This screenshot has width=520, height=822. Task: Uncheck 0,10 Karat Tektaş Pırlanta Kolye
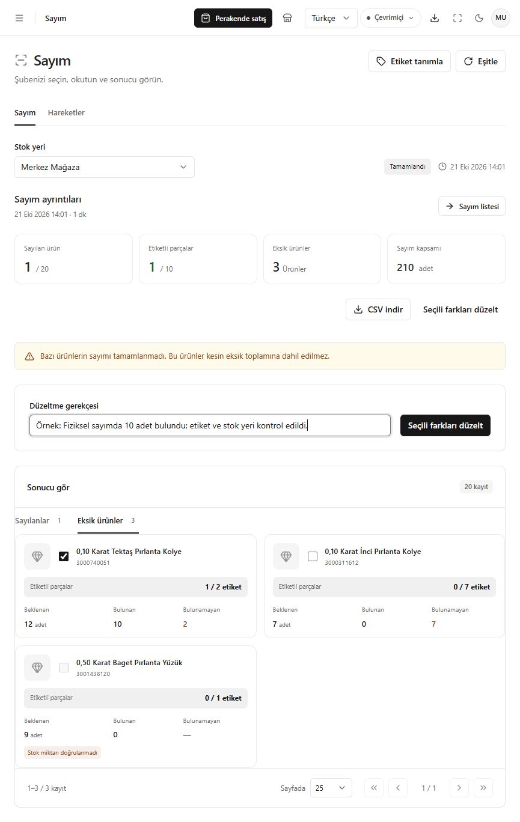point(64,556)
